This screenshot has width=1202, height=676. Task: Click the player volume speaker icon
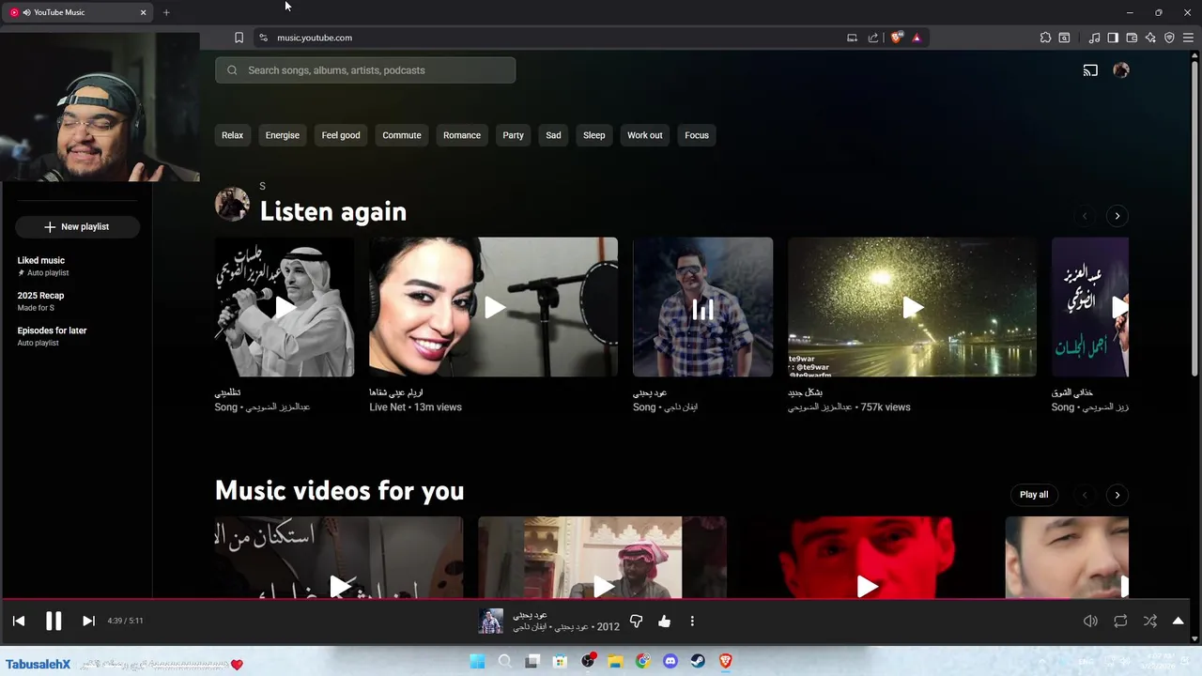1090,621
